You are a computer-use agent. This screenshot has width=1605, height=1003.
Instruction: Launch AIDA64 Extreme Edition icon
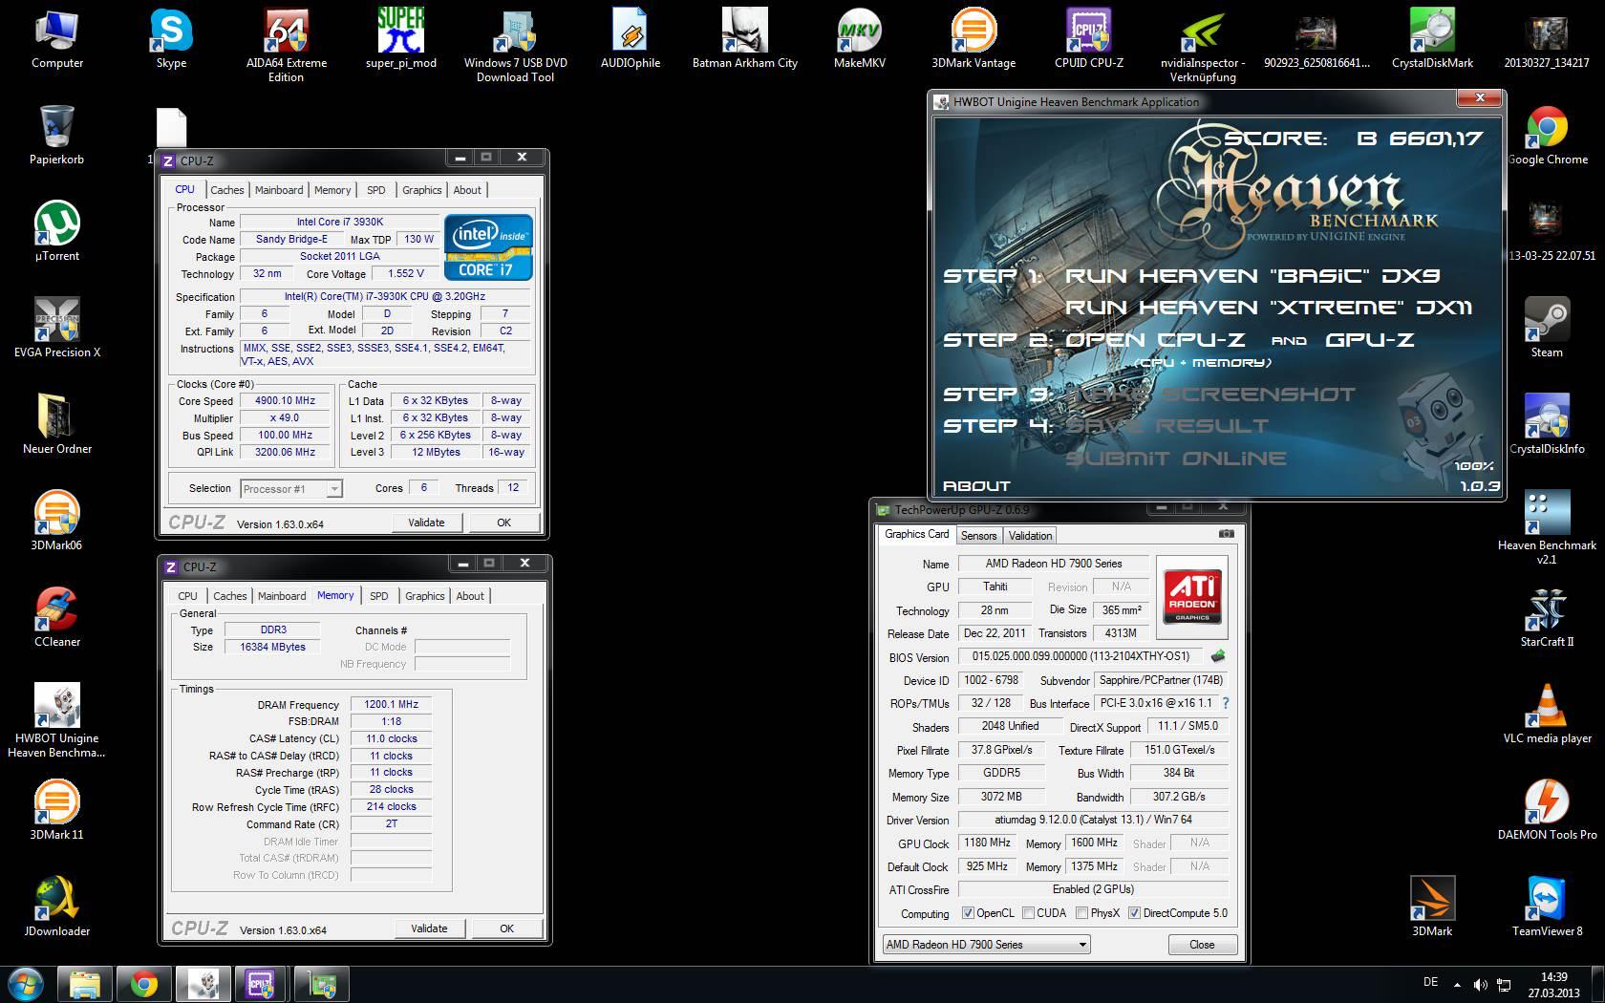(x=286, y=44)
